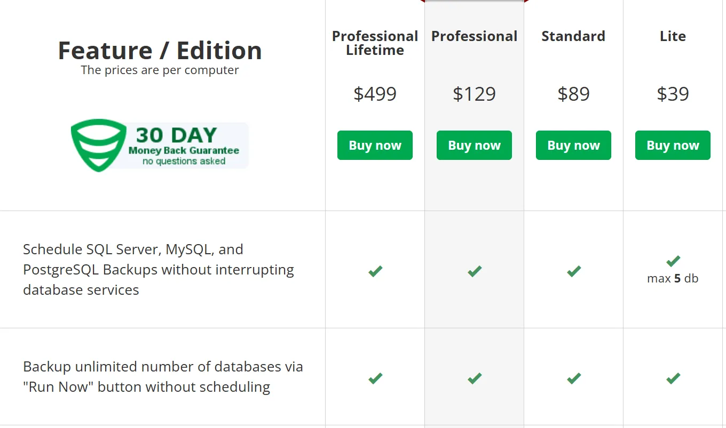
Task: Select the Standard edition heading
Action: click(573, 36)
